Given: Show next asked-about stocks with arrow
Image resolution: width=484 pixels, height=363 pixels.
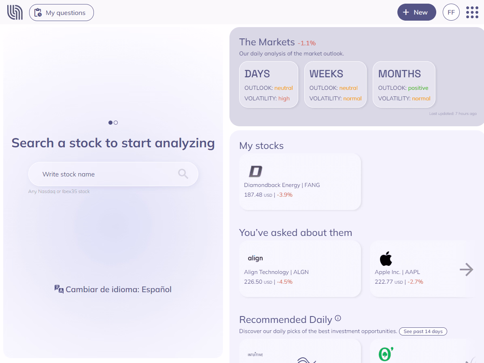Looking at the screenshot, I should 466,270.
